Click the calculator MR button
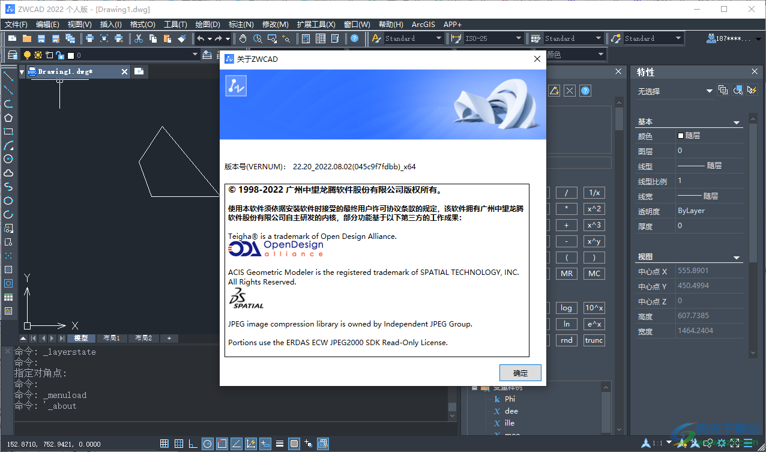The width and height of the screenshot is (766, 452). [x=566, y=273]
